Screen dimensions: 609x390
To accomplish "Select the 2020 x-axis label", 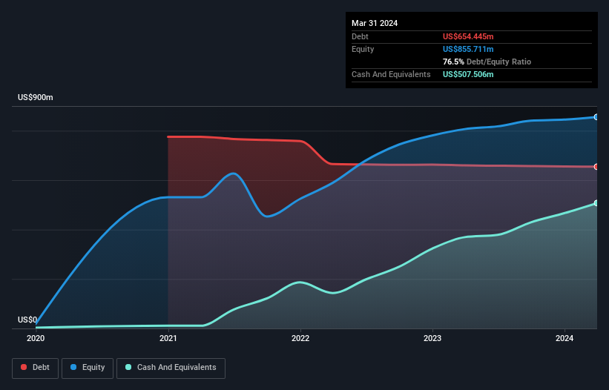I will point(36,338).
